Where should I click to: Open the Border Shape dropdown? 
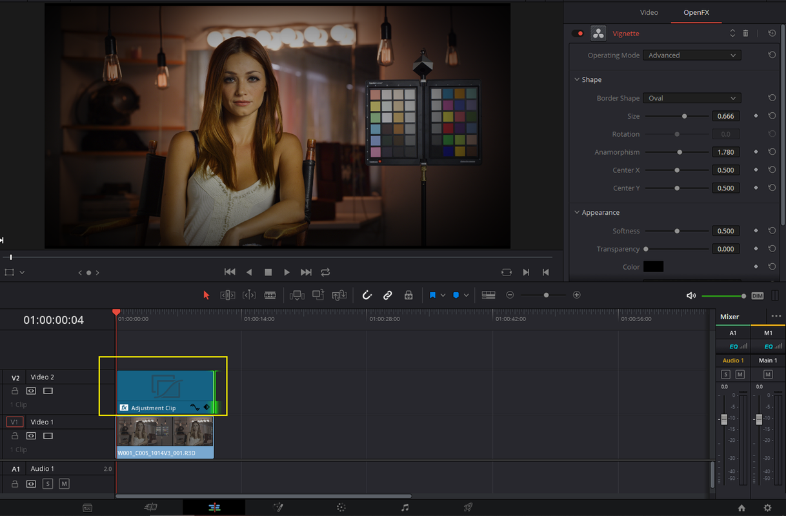[x=692, y=98]
